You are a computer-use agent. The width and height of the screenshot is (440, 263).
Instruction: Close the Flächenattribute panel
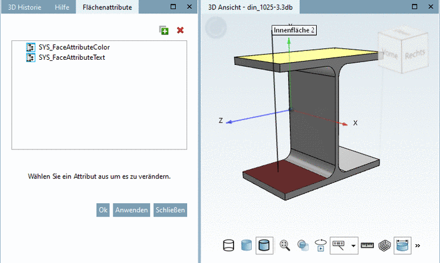[x=189, y=6]
